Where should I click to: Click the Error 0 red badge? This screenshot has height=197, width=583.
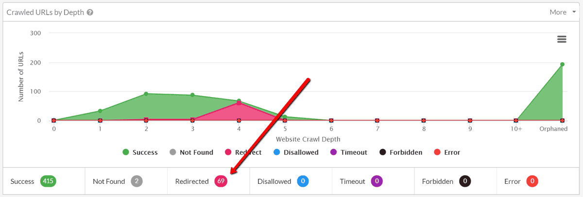[532, 181]
